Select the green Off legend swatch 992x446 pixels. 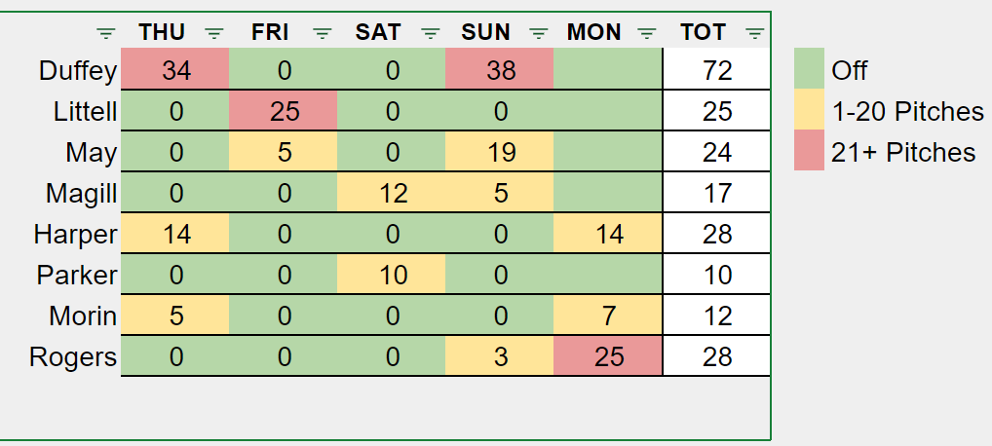(809, 70)
